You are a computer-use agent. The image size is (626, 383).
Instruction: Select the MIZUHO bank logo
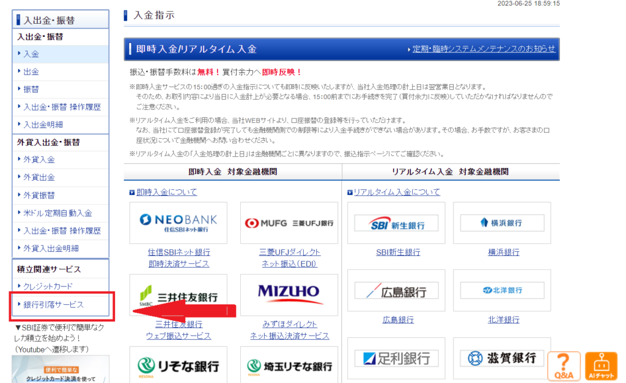pos(289,295)
